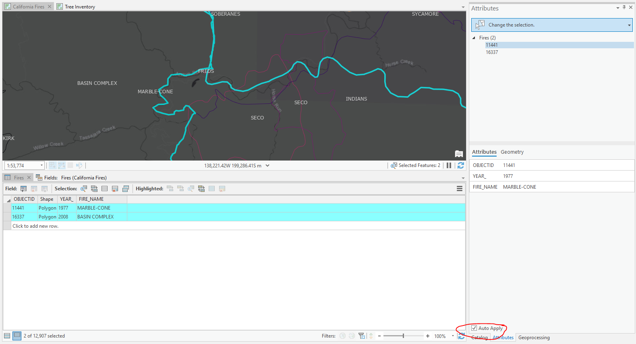
Task: Click the north-arrow icon under the map
Action: (79, 165)
